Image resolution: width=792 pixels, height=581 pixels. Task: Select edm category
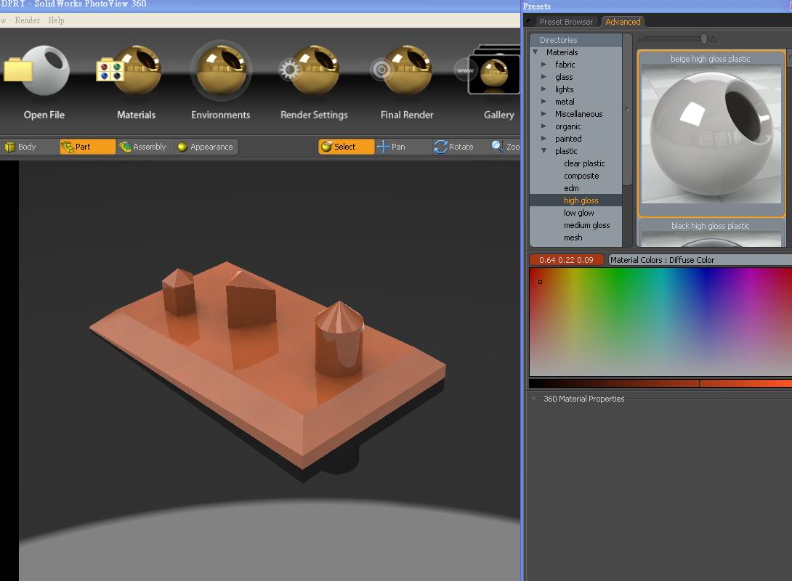tap(571, 188)
